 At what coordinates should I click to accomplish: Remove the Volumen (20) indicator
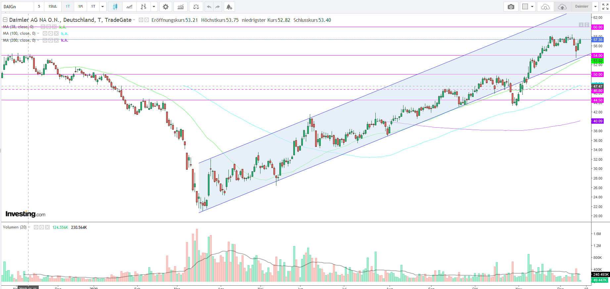(x=47, y=227)
